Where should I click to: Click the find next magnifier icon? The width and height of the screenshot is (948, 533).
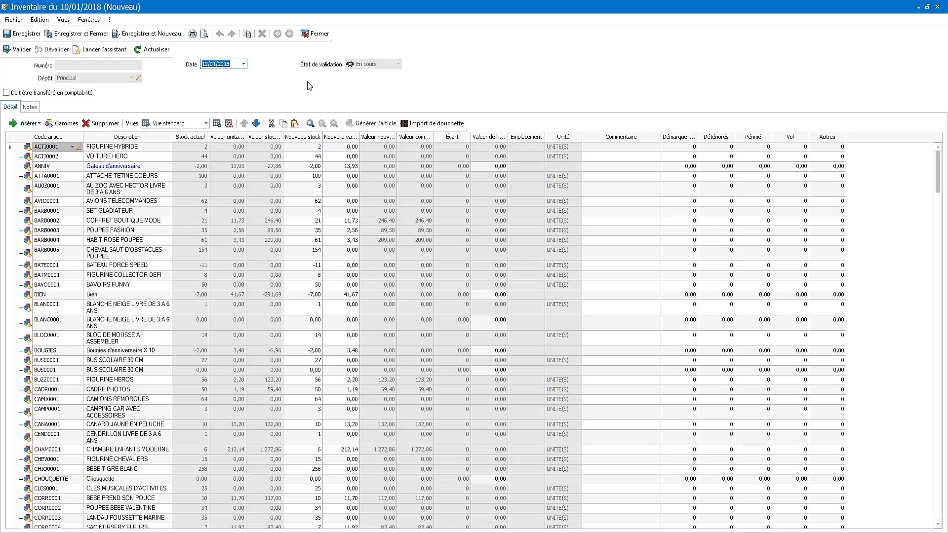coord(334,123)
